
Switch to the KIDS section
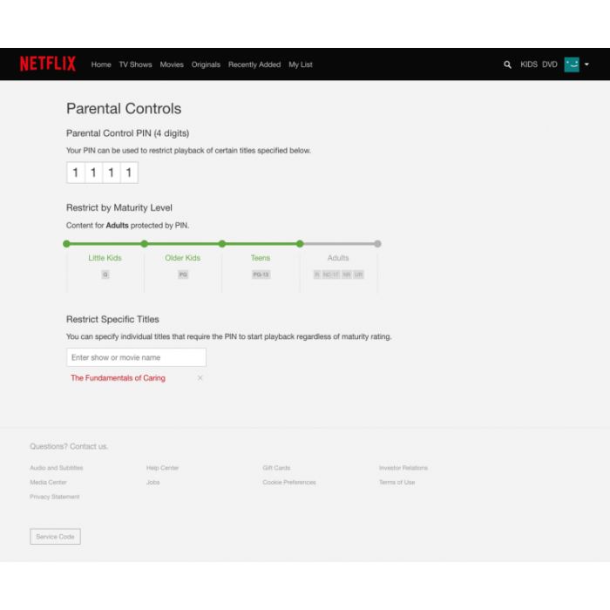click(x=529, y=64)
